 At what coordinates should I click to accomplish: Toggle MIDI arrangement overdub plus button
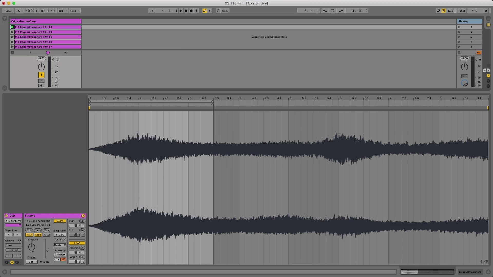click(196, 11)
